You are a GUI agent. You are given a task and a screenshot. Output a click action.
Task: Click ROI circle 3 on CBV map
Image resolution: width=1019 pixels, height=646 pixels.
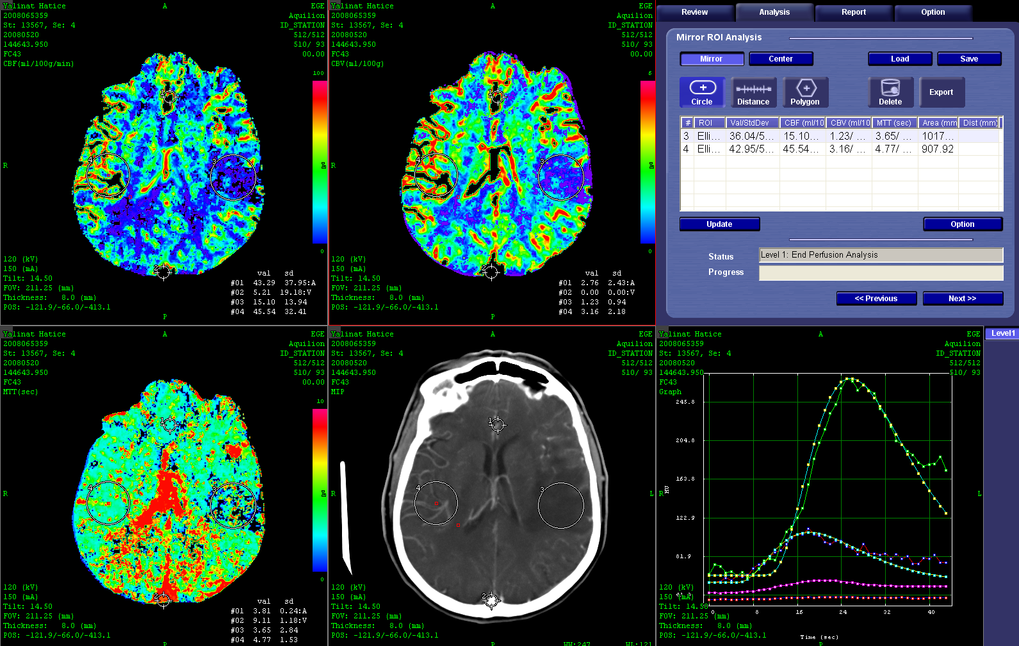561,178
